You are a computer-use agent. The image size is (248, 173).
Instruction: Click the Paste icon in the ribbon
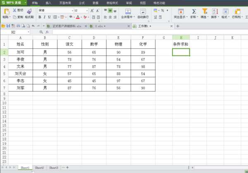click(7, 12)
